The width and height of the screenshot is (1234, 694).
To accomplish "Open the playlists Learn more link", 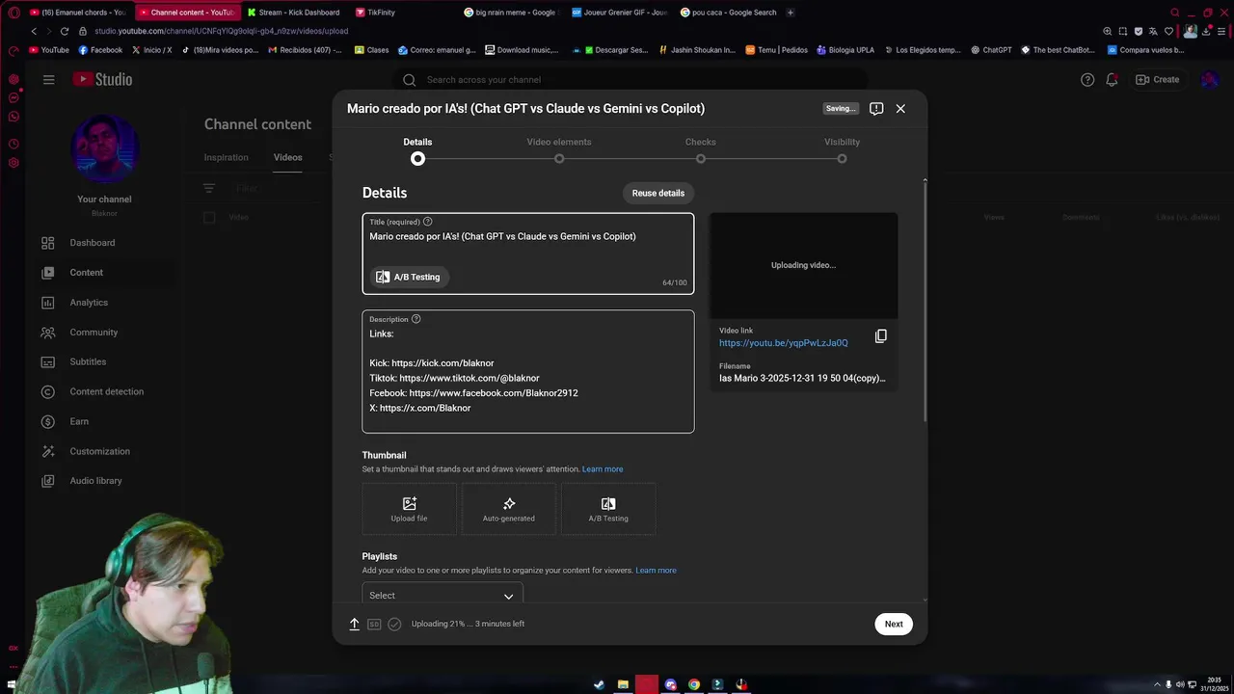I will tap(656, 571).
